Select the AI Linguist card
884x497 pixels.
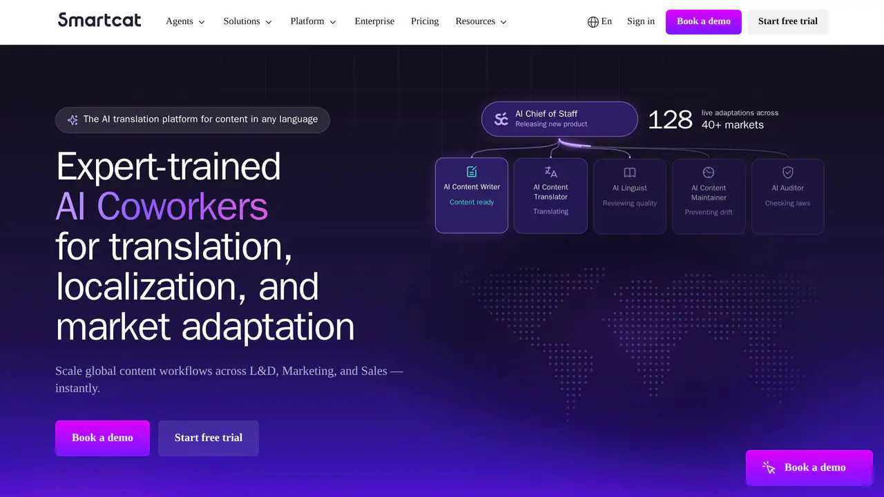[630, 196]
